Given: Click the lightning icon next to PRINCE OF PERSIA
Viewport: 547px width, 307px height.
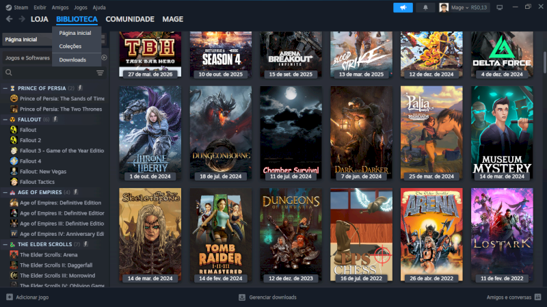Looking at the screenshot, I should click(80, 88).
